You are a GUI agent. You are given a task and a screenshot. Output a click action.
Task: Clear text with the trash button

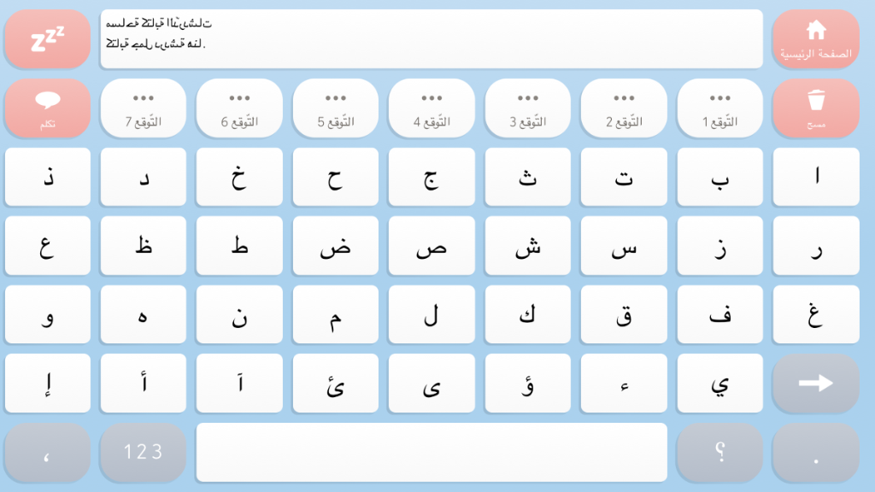pyautogui.click(x=816, y=108)
